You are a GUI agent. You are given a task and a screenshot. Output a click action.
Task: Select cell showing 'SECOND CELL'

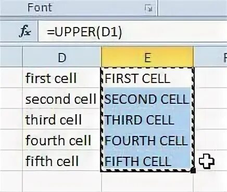coord(147,99)
